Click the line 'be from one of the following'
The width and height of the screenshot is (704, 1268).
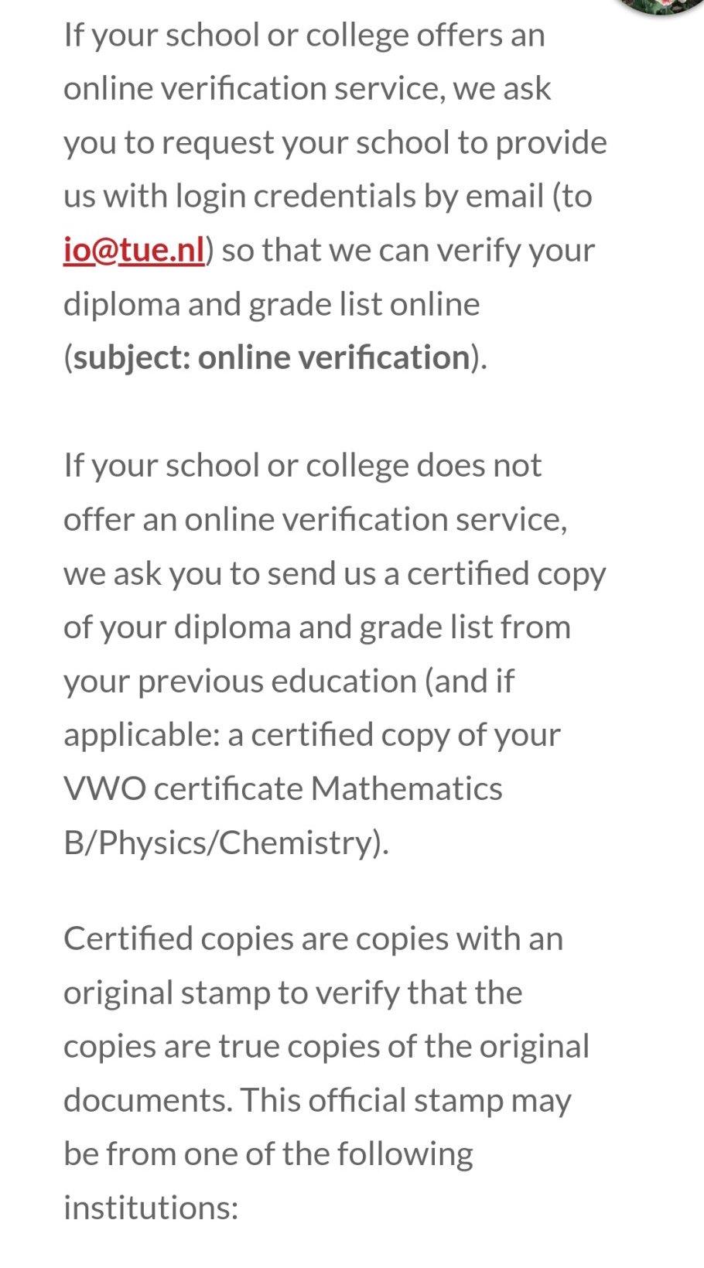pos(268,1154)
